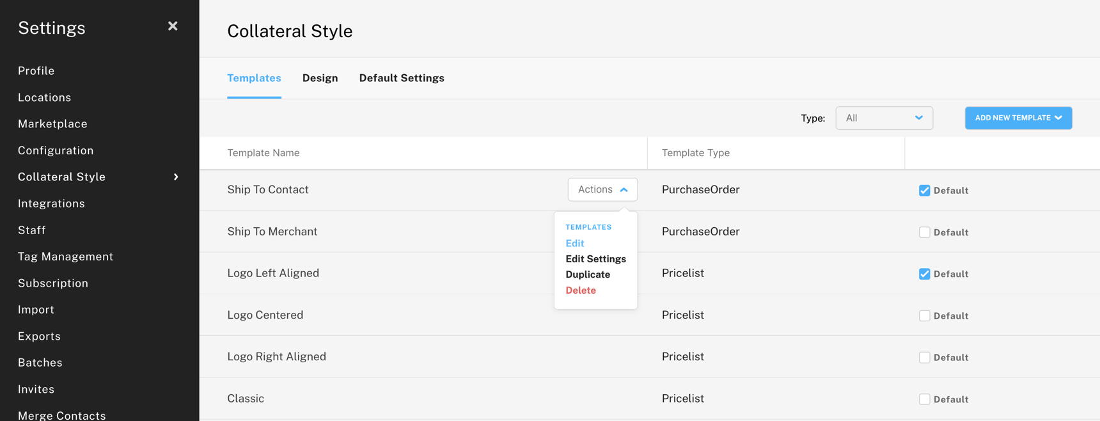Disable Default for Ship To Contact template
1100x421 pixels.
pyautogui.click(x=924, y=190)
